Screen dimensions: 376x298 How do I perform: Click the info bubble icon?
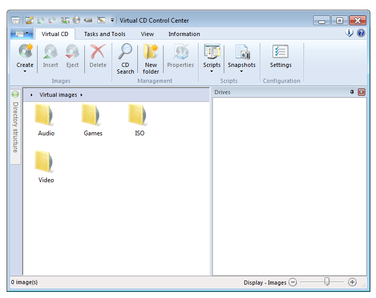coord(349,33)
